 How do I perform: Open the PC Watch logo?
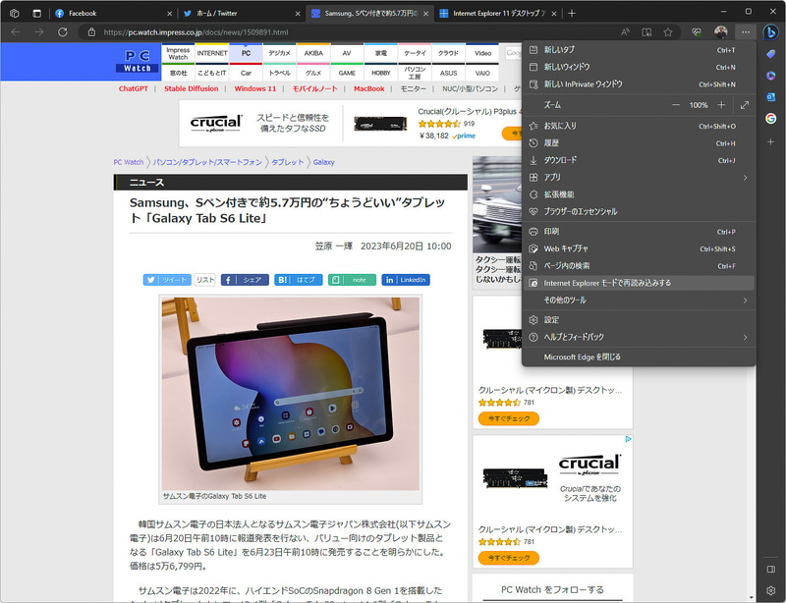coord(138,61)
